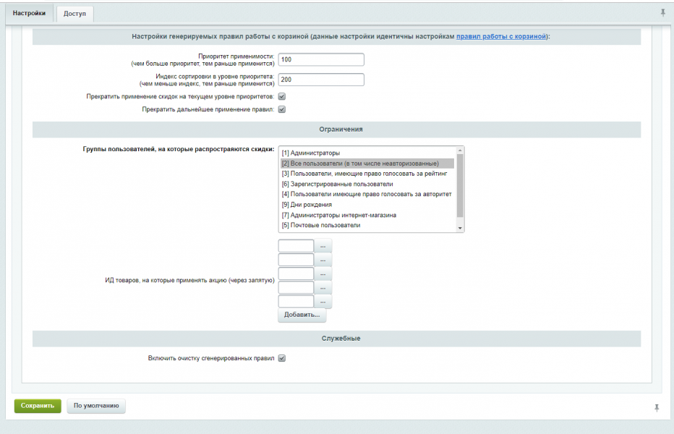Click the pin icon beside bottom buttons

tap(657, 408)
